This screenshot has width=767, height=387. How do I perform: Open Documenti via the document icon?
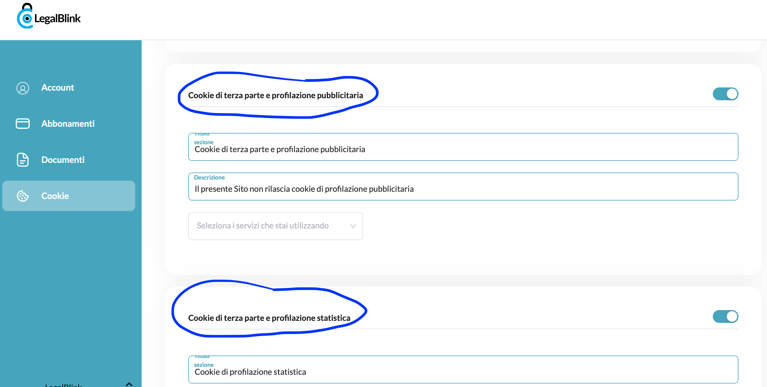pyautogui.click(x=23, y=160)
